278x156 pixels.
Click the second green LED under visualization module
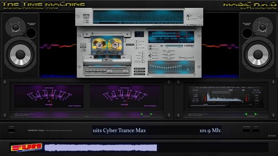pyautogui.click(x=255, y=114)
